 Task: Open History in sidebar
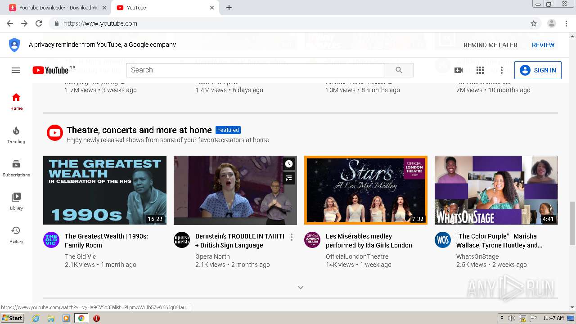pyautogui.click(x=16, y=234)
